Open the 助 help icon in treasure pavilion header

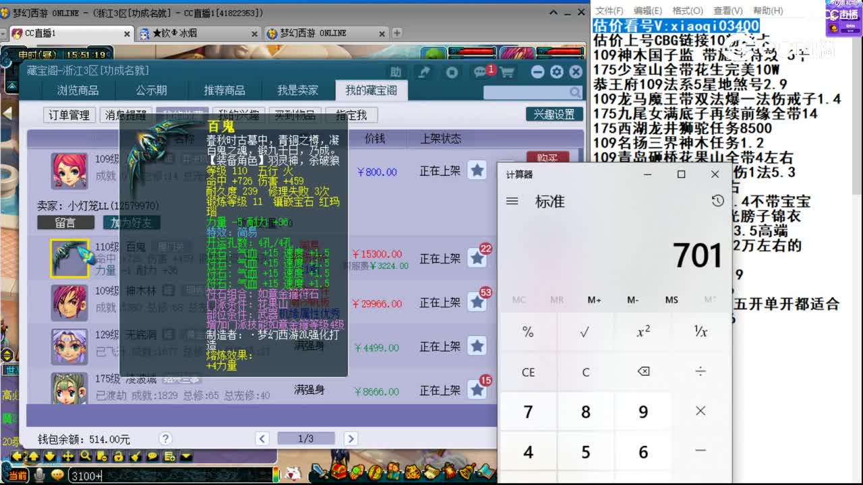[x=396, y=72]
